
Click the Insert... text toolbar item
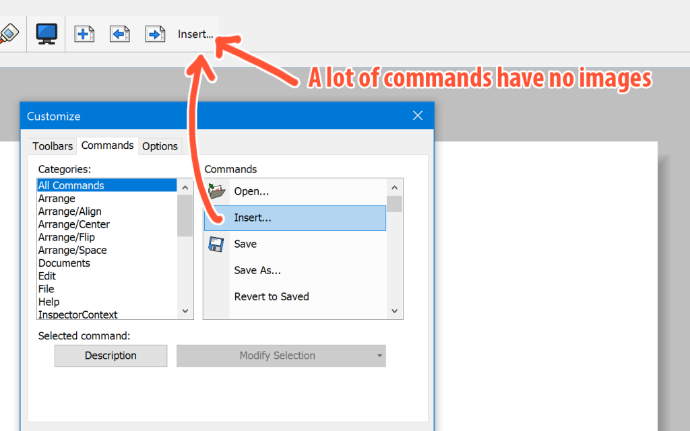point(195,34)
